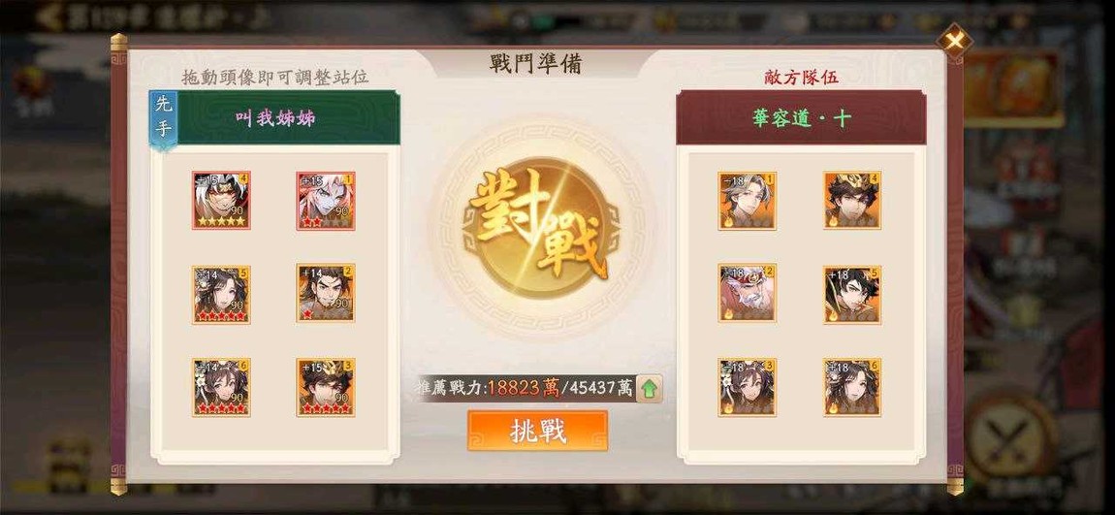
Task: Close the battle preparation dialog
Action: (954, 42)
